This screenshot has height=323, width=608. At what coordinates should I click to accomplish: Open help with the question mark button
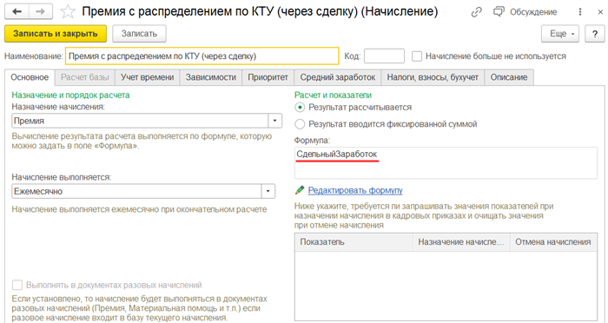point(595,34)
